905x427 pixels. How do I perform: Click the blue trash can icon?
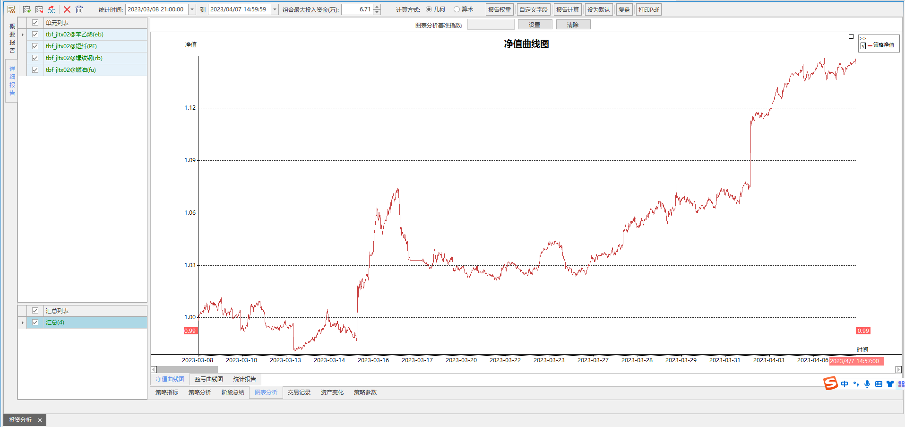pyautogui.click(x=79, y=9)
